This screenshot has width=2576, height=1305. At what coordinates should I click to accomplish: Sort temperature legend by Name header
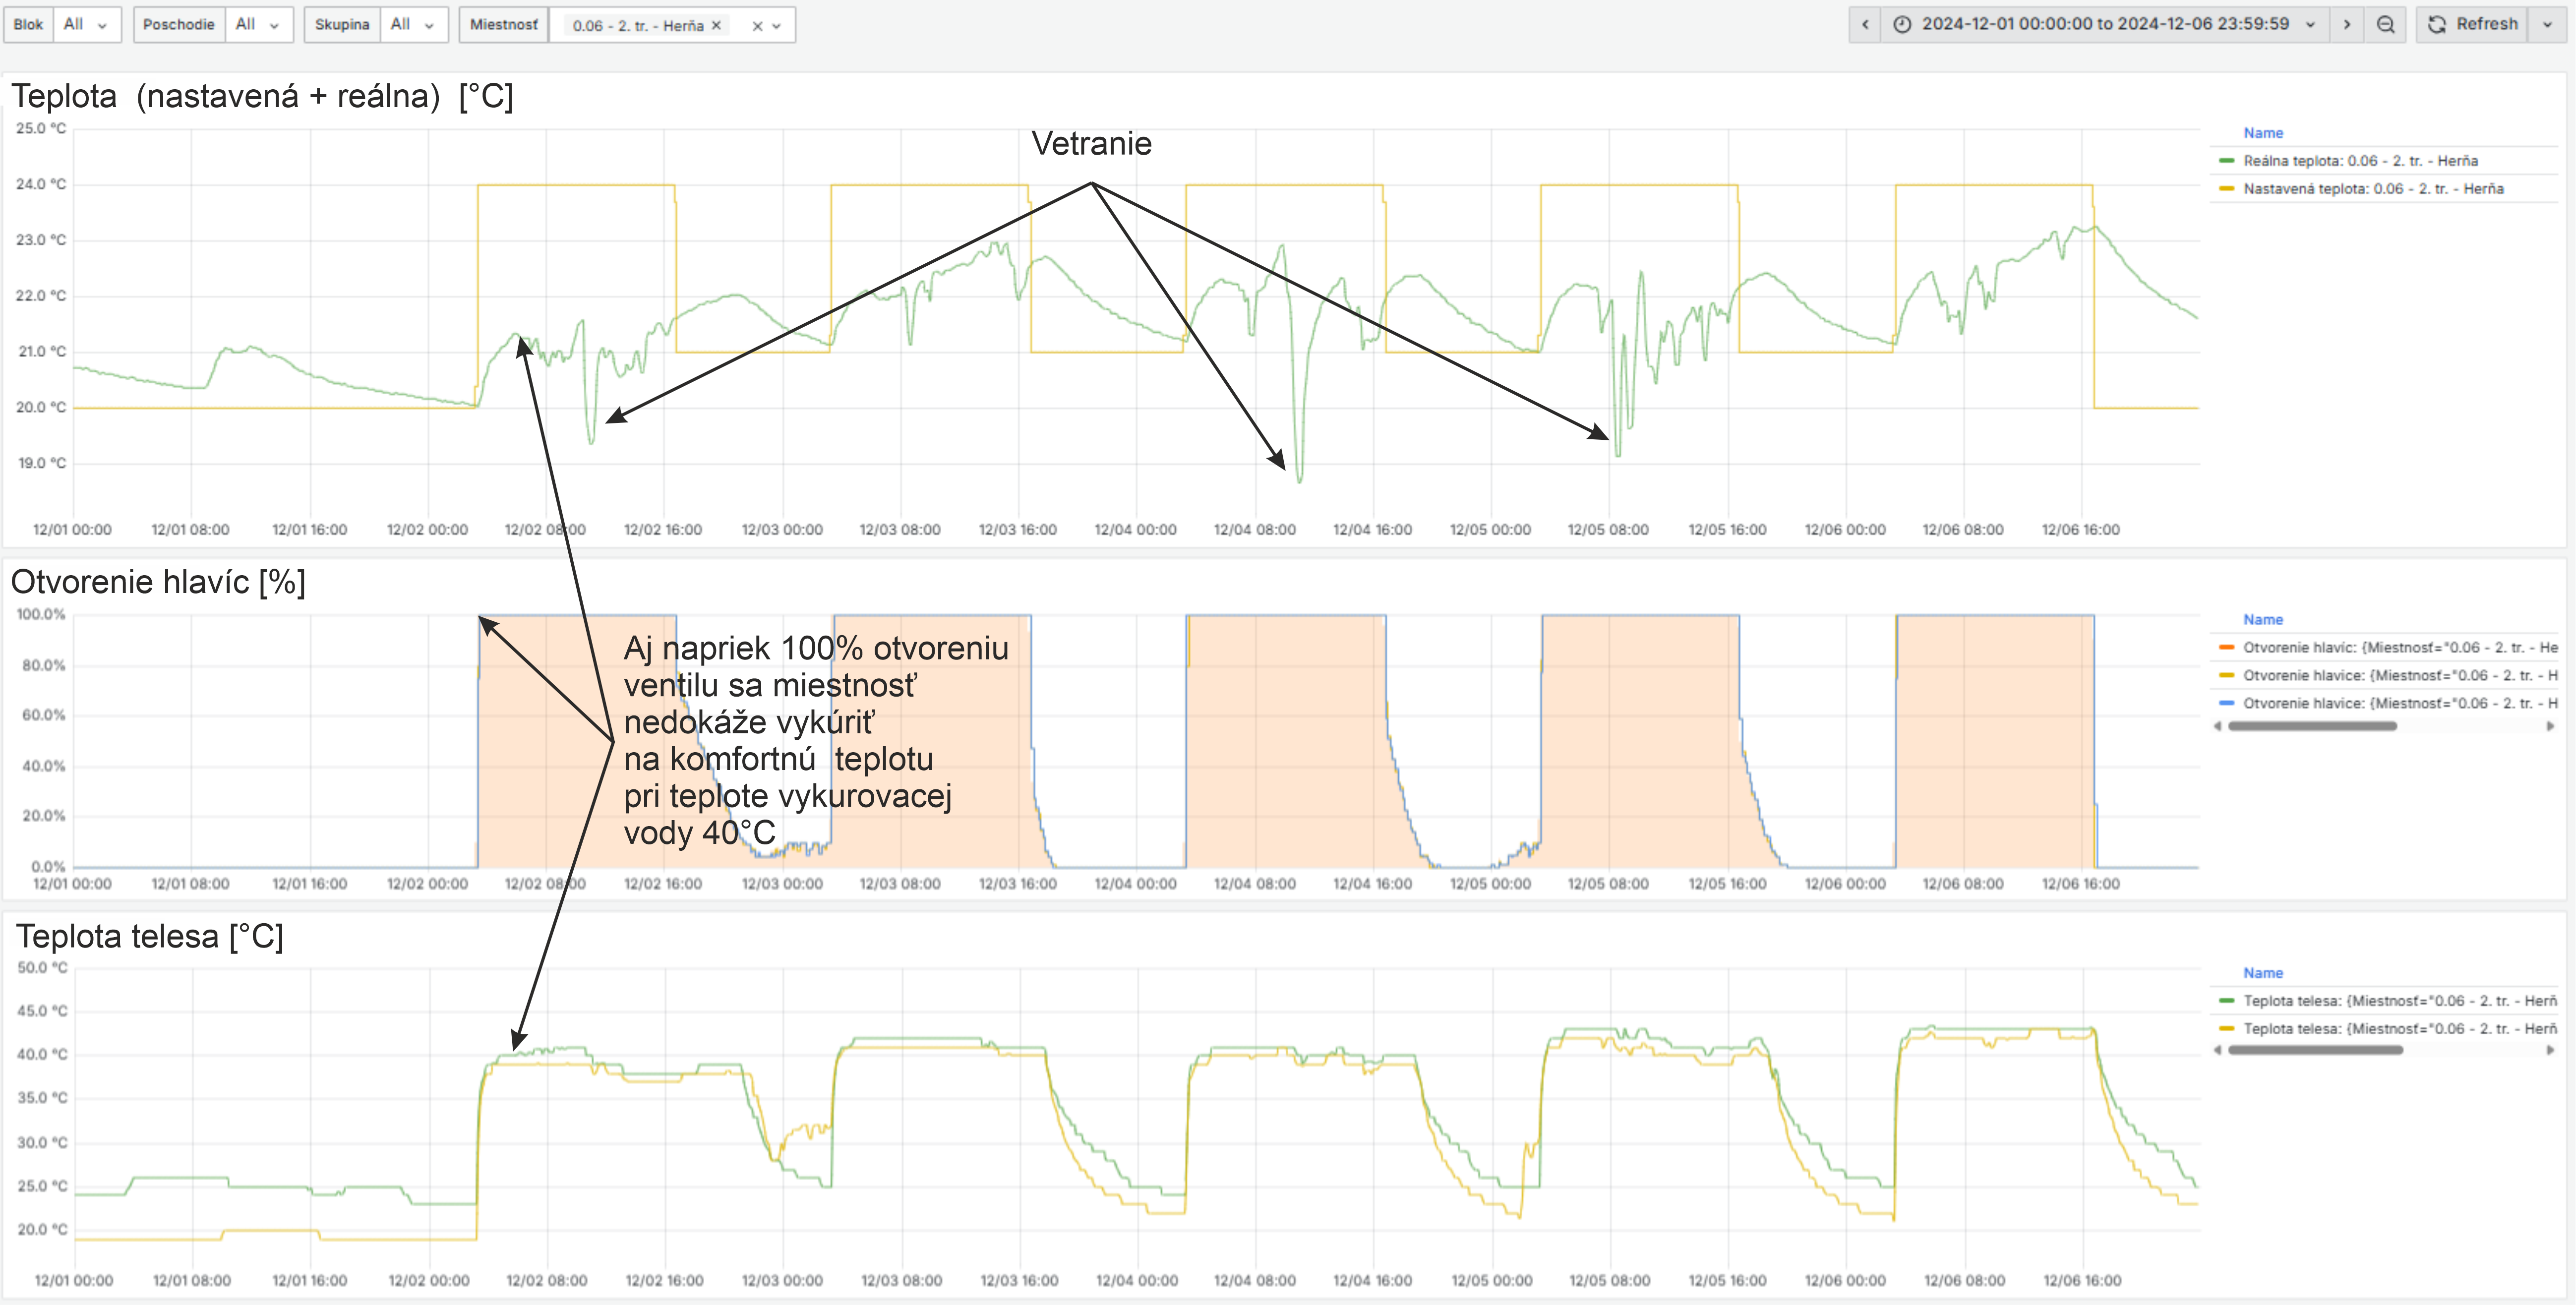(2262, 133)
